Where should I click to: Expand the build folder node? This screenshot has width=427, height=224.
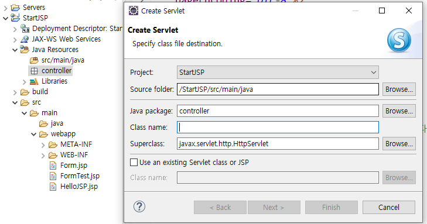coord(15,92)
